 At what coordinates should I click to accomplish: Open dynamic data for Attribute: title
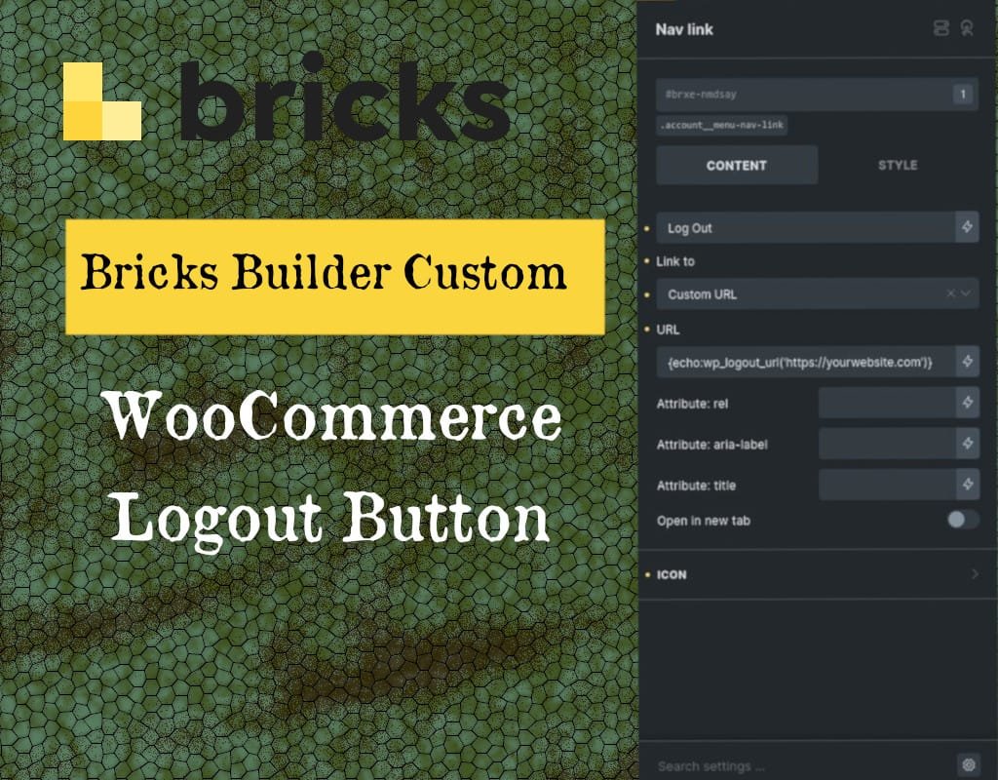coord(968,485)
